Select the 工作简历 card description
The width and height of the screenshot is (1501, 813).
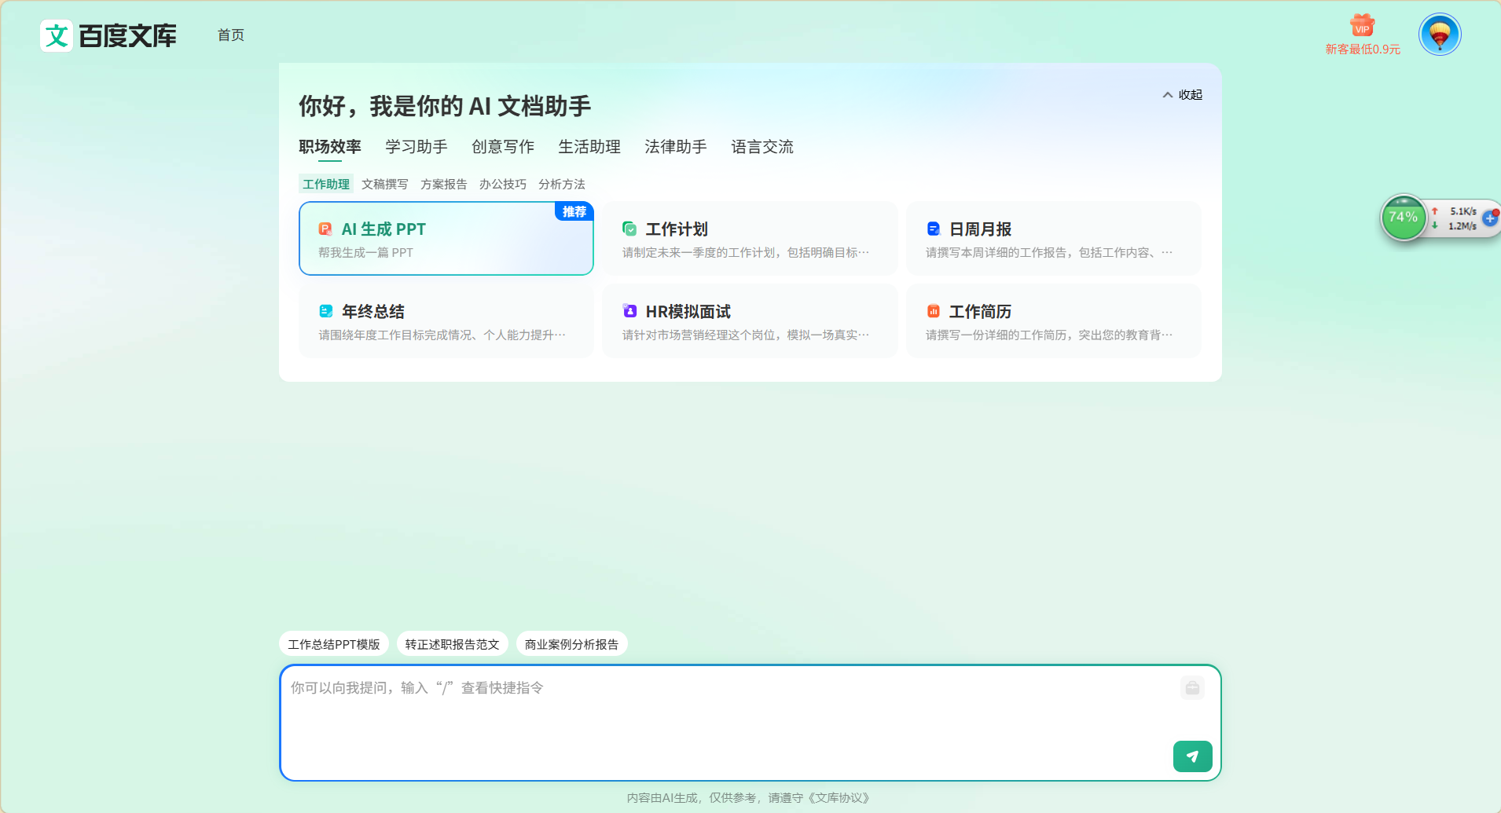(1049, 335)
